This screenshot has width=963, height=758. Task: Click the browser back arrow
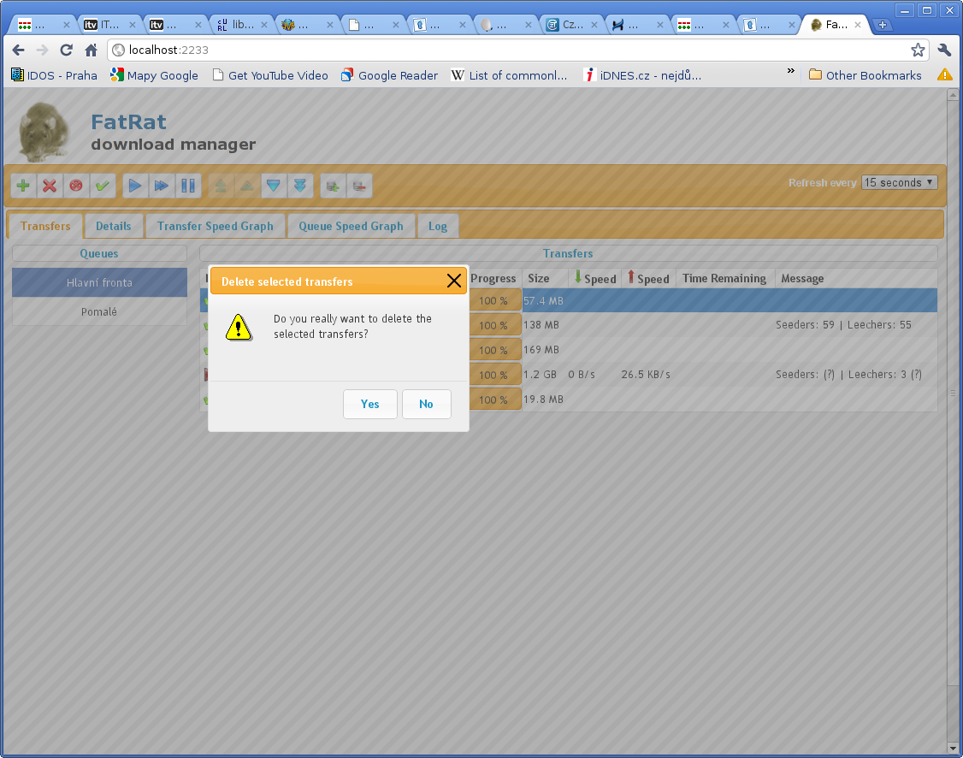(x=19, y=50)
